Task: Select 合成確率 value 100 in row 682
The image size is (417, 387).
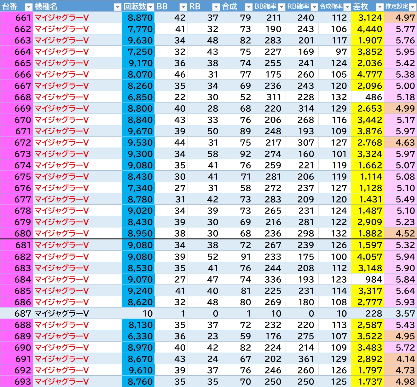Action: coord(335,257)
